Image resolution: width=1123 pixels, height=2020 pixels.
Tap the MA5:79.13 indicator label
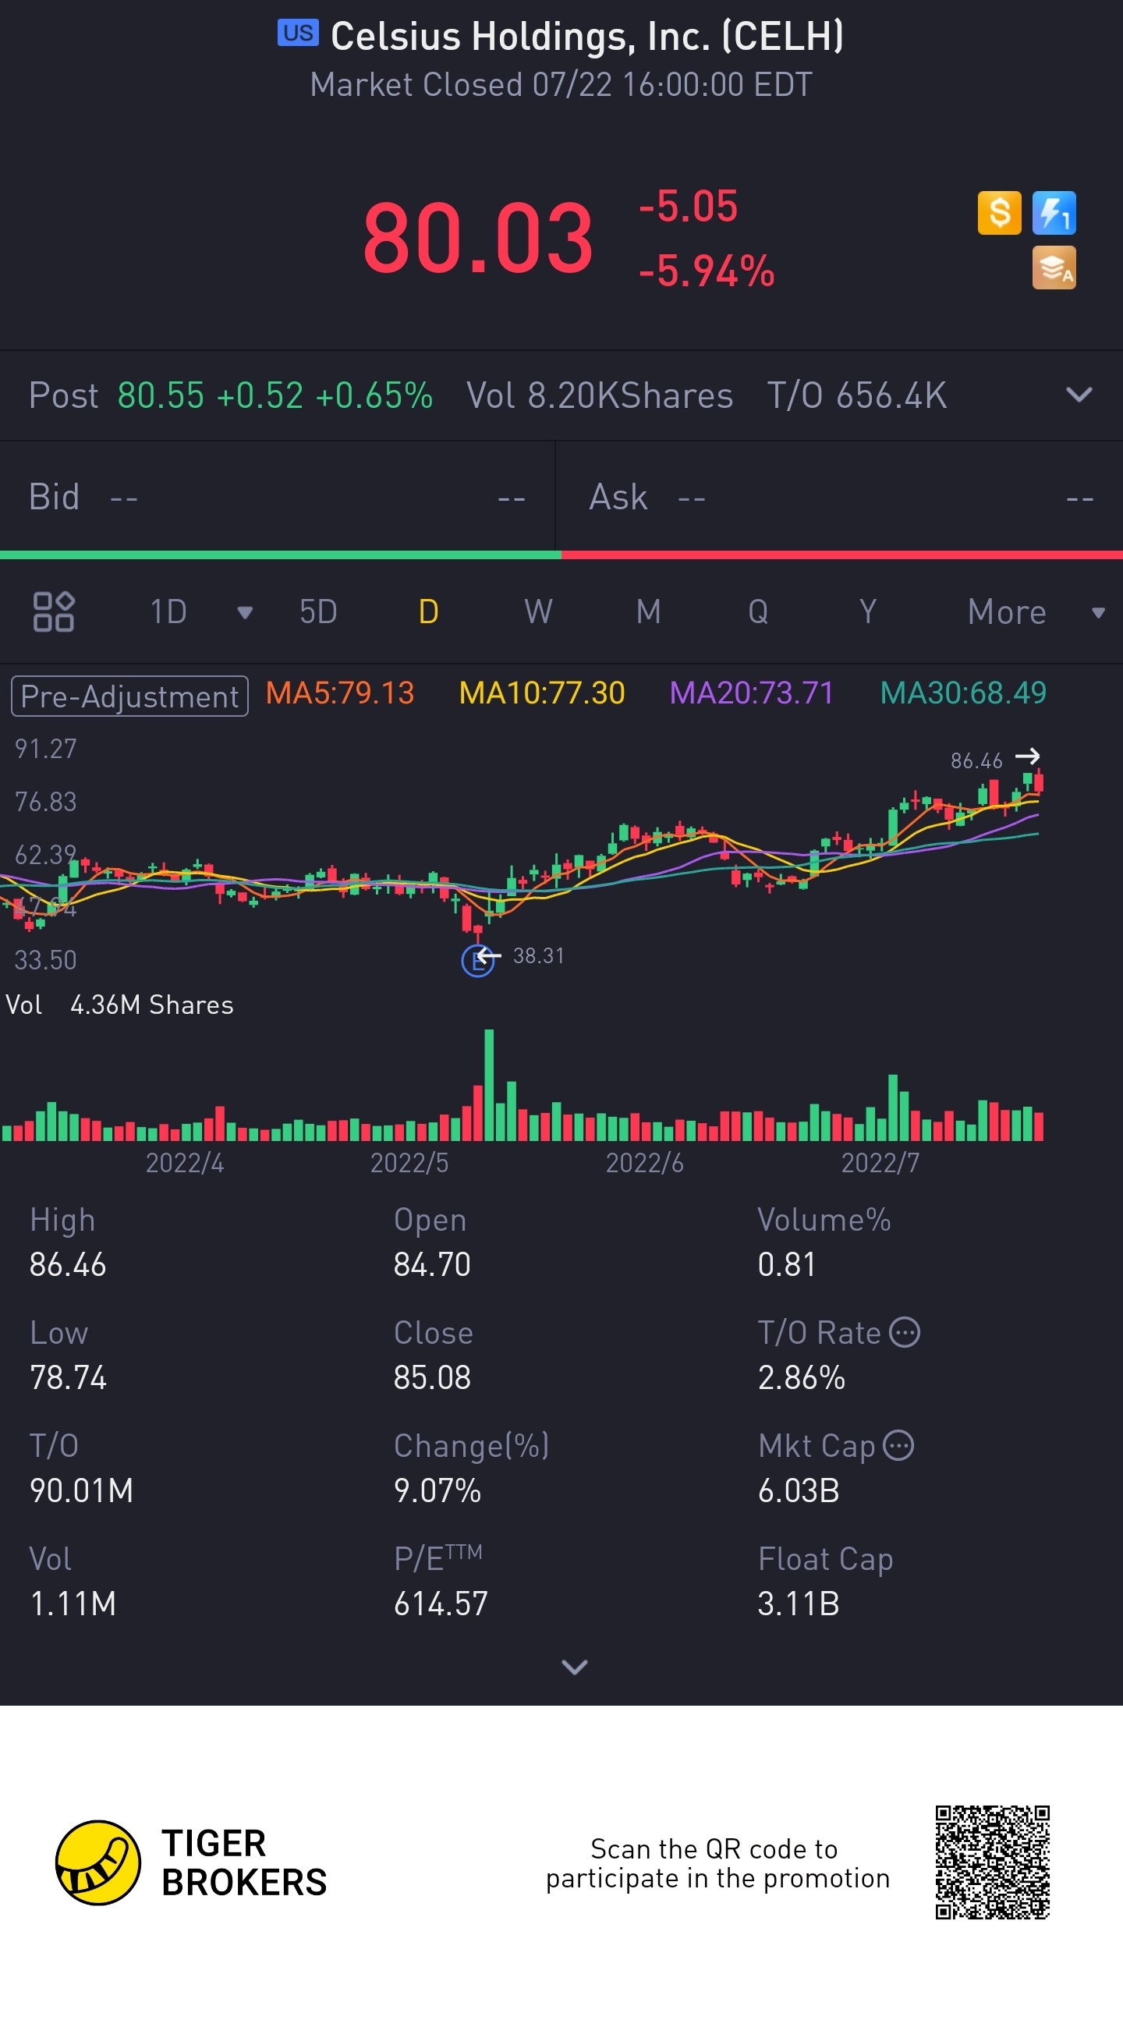point(339,693)
